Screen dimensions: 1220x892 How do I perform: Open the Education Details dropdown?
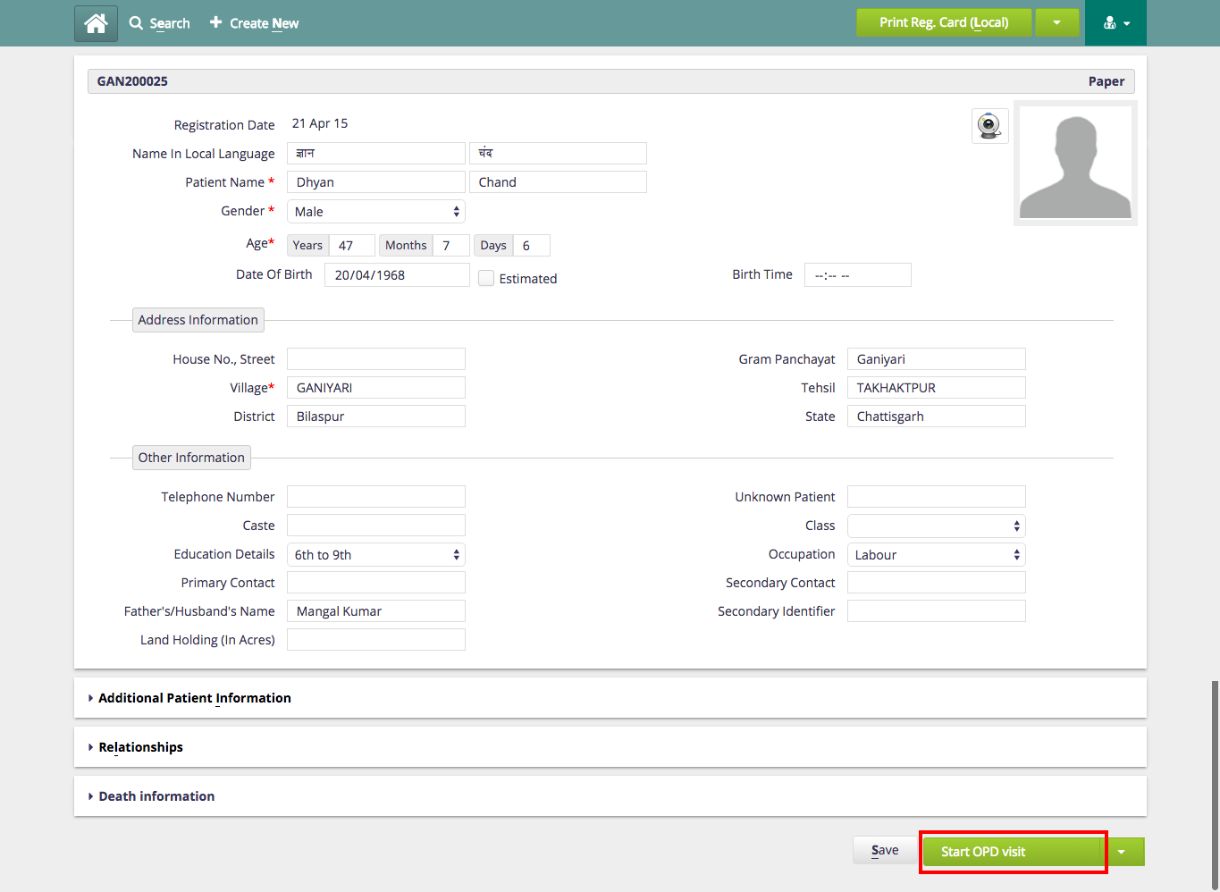point(375,554)
